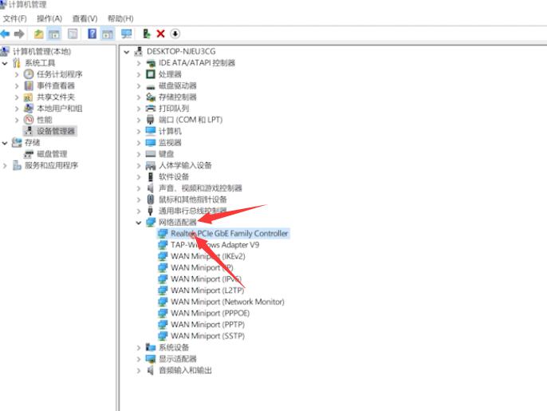
Task: Collapse the 存储 tree node
Action: click(5, 143)
